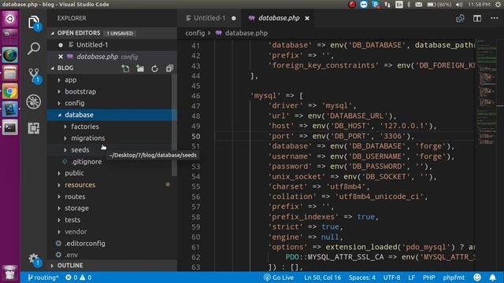Click errors and warnings count in status bar

pos(79,277)
